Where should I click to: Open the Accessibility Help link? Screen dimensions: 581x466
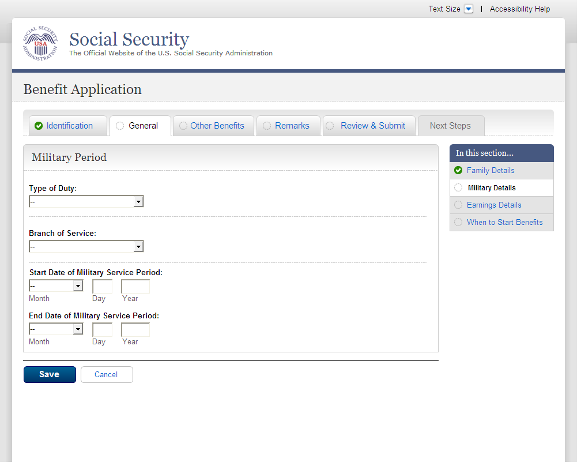click(x=520, y=9)
